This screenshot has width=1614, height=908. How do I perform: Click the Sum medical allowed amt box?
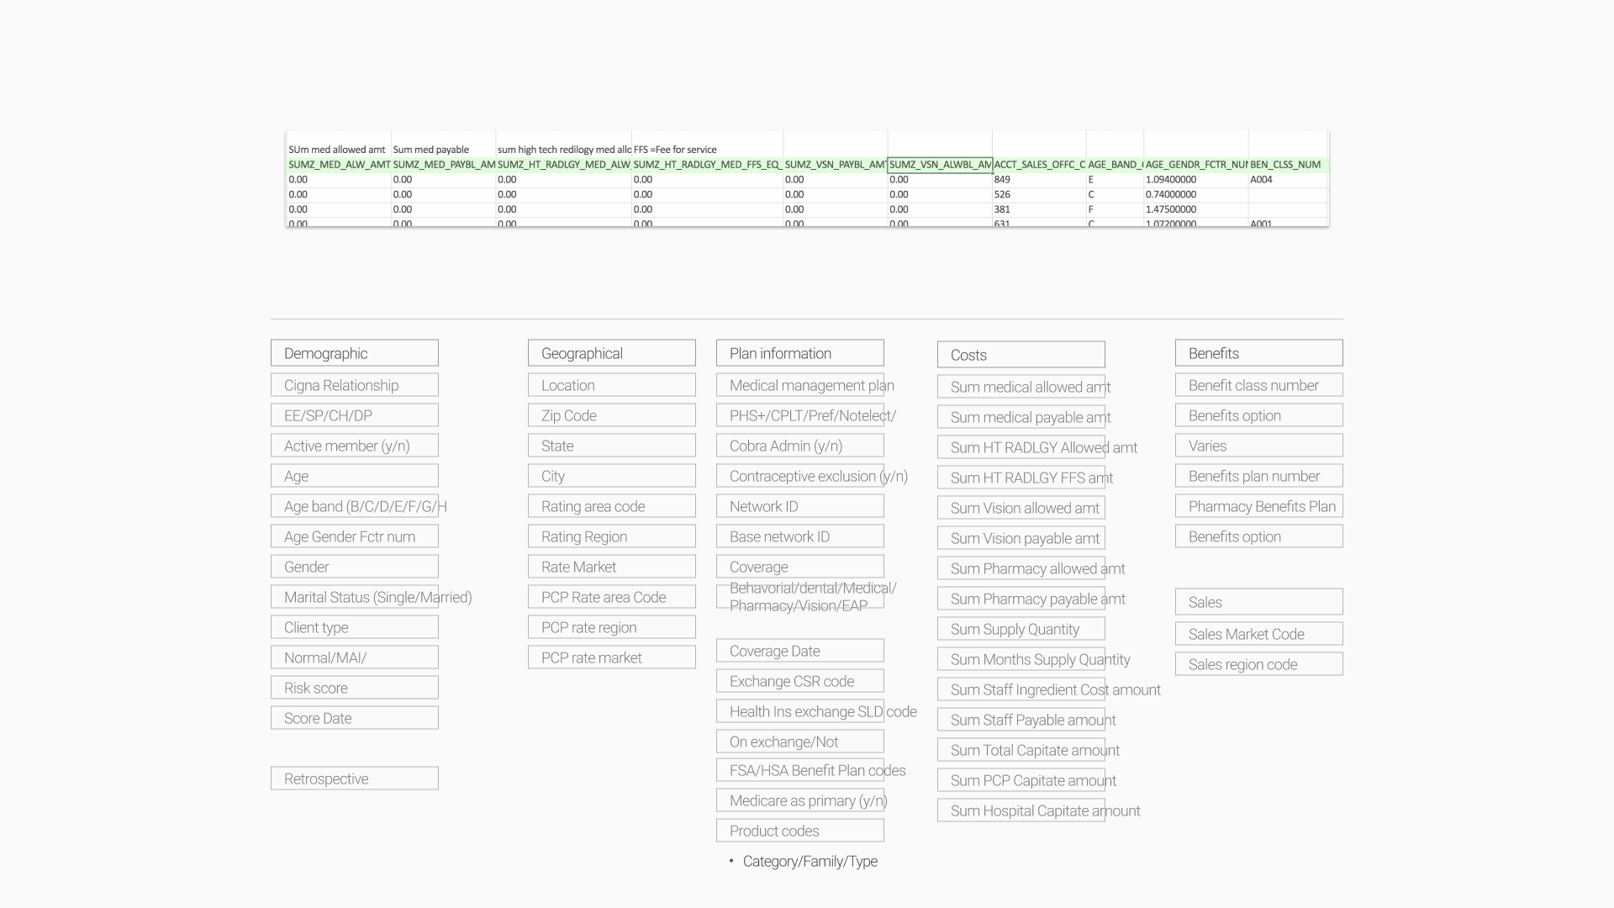(1021, 387)
